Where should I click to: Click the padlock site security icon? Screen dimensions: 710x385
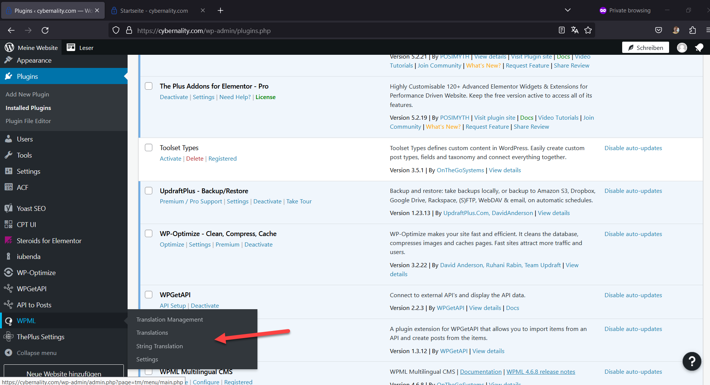pyautogui.click(x=129, y=30)
